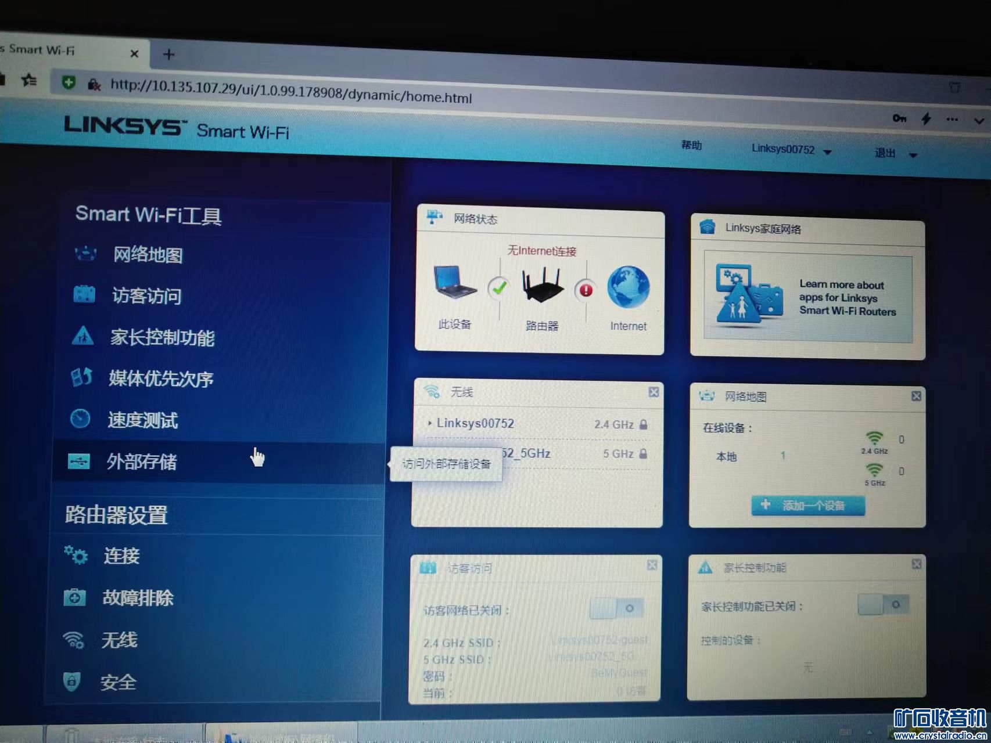Screen dimensions: 991x743
Task: Click the browser favorites star icon
Action: (x=29, y=80)
